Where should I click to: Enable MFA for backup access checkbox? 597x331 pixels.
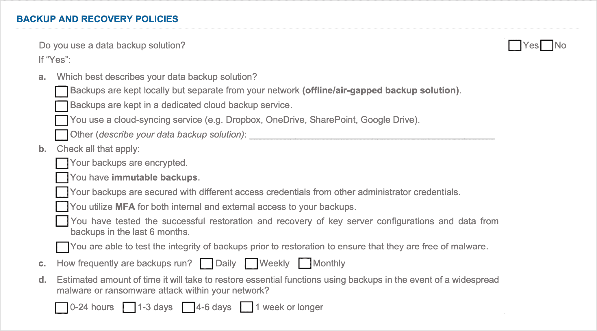click(62, 207)
